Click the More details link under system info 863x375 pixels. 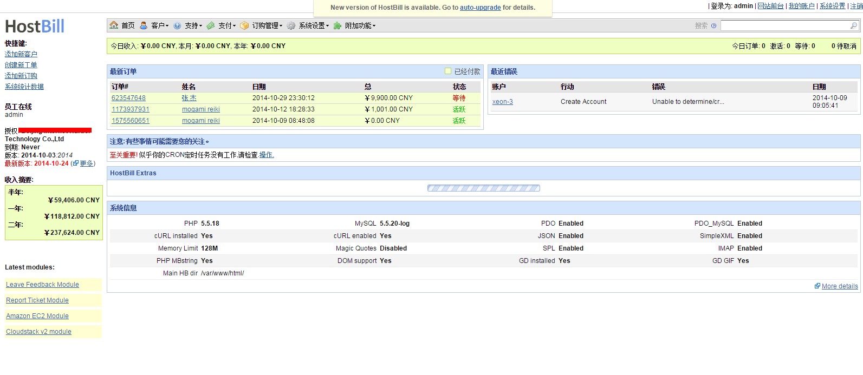pos(840,286)
